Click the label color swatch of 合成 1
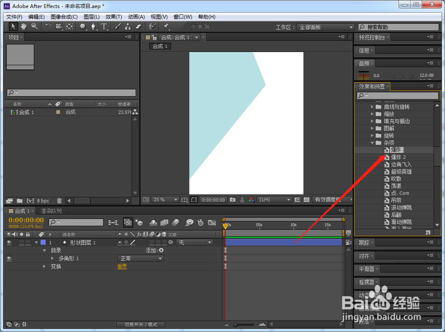The image size is (445, 332). [x=58, y=112]
